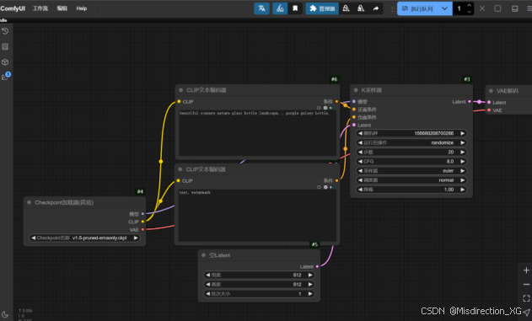
Task: Increase the batch count with up arrow
Action: click(470, 5)
